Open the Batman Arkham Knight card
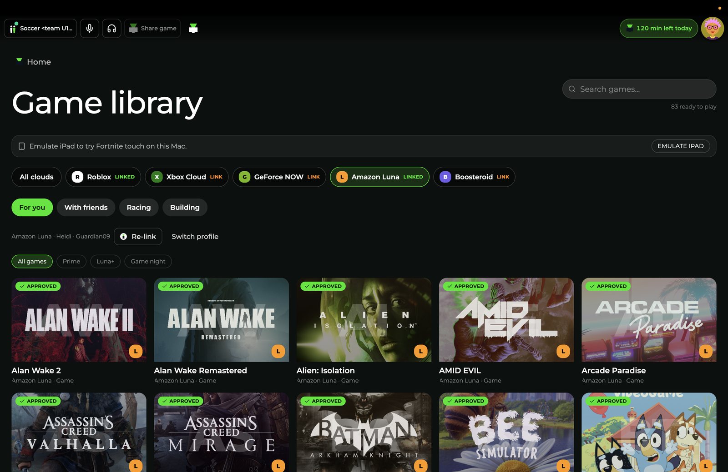This screenshot has height=472, width=728. (x=364, y=432)
